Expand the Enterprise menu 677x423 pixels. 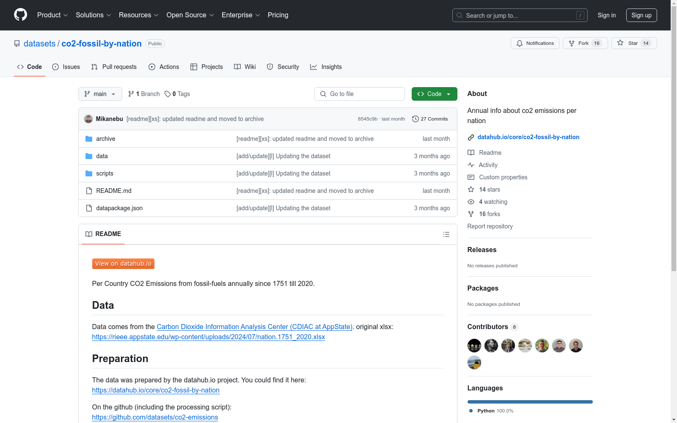[241, 15]
